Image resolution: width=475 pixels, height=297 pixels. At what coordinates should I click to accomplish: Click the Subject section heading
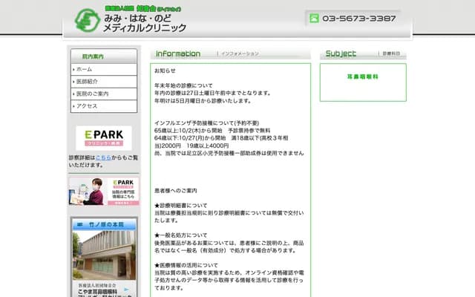[x=341, y=53]
